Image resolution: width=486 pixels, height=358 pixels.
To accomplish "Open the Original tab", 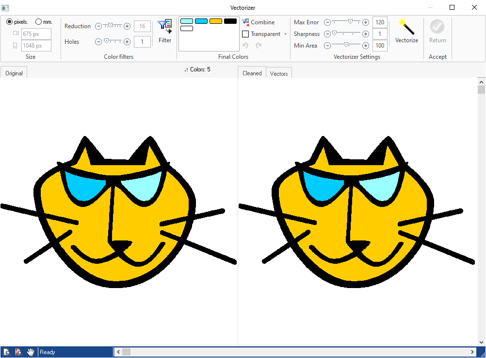I will tap(14, 73).
